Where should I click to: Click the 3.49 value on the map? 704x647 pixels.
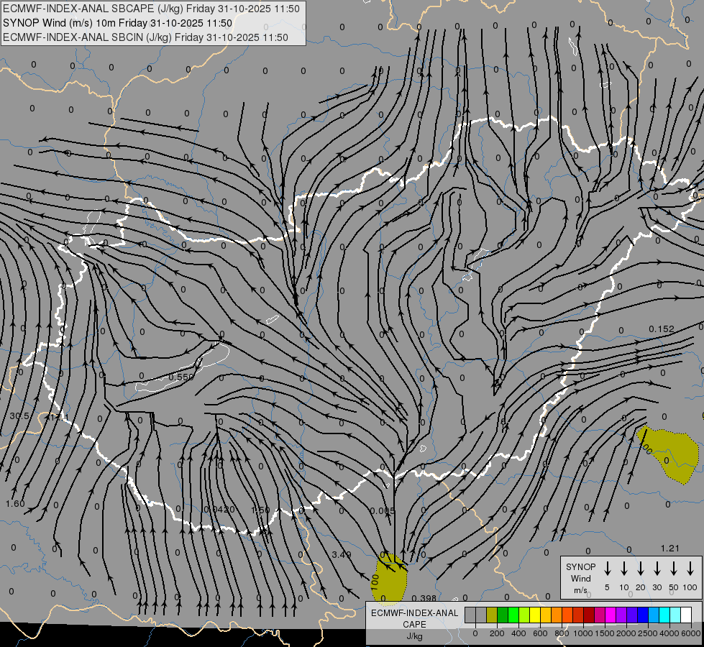342,554
